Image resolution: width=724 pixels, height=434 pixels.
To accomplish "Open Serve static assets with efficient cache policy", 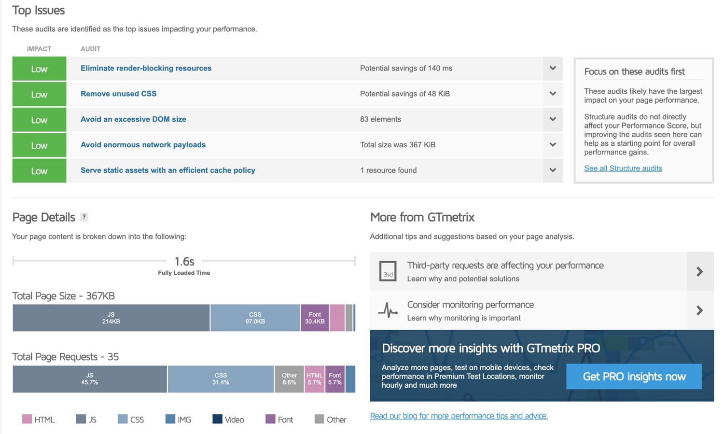I will [x=167, y=170].
